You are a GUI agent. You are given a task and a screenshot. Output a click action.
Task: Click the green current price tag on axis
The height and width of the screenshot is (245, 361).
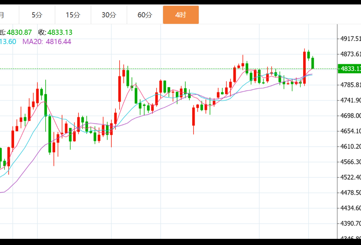click(349, 69)
